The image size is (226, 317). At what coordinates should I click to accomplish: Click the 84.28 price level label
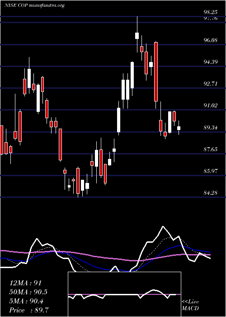point(211,193)
